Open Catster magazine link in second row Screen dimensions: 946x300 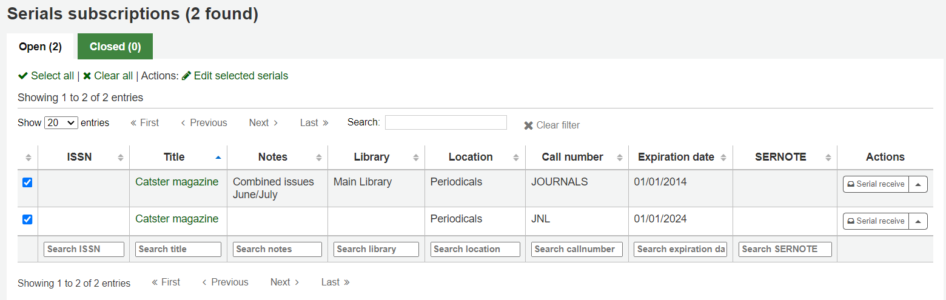(x=176, y=219)
